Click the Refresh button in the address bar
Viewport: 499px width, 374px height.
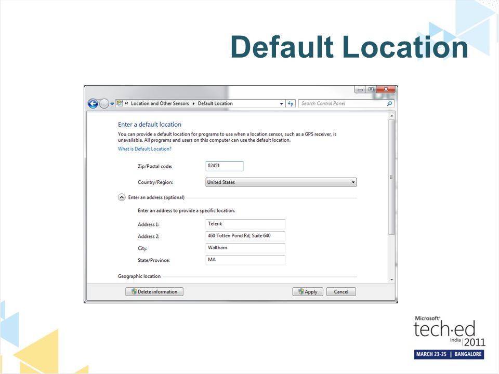point(291,104)
